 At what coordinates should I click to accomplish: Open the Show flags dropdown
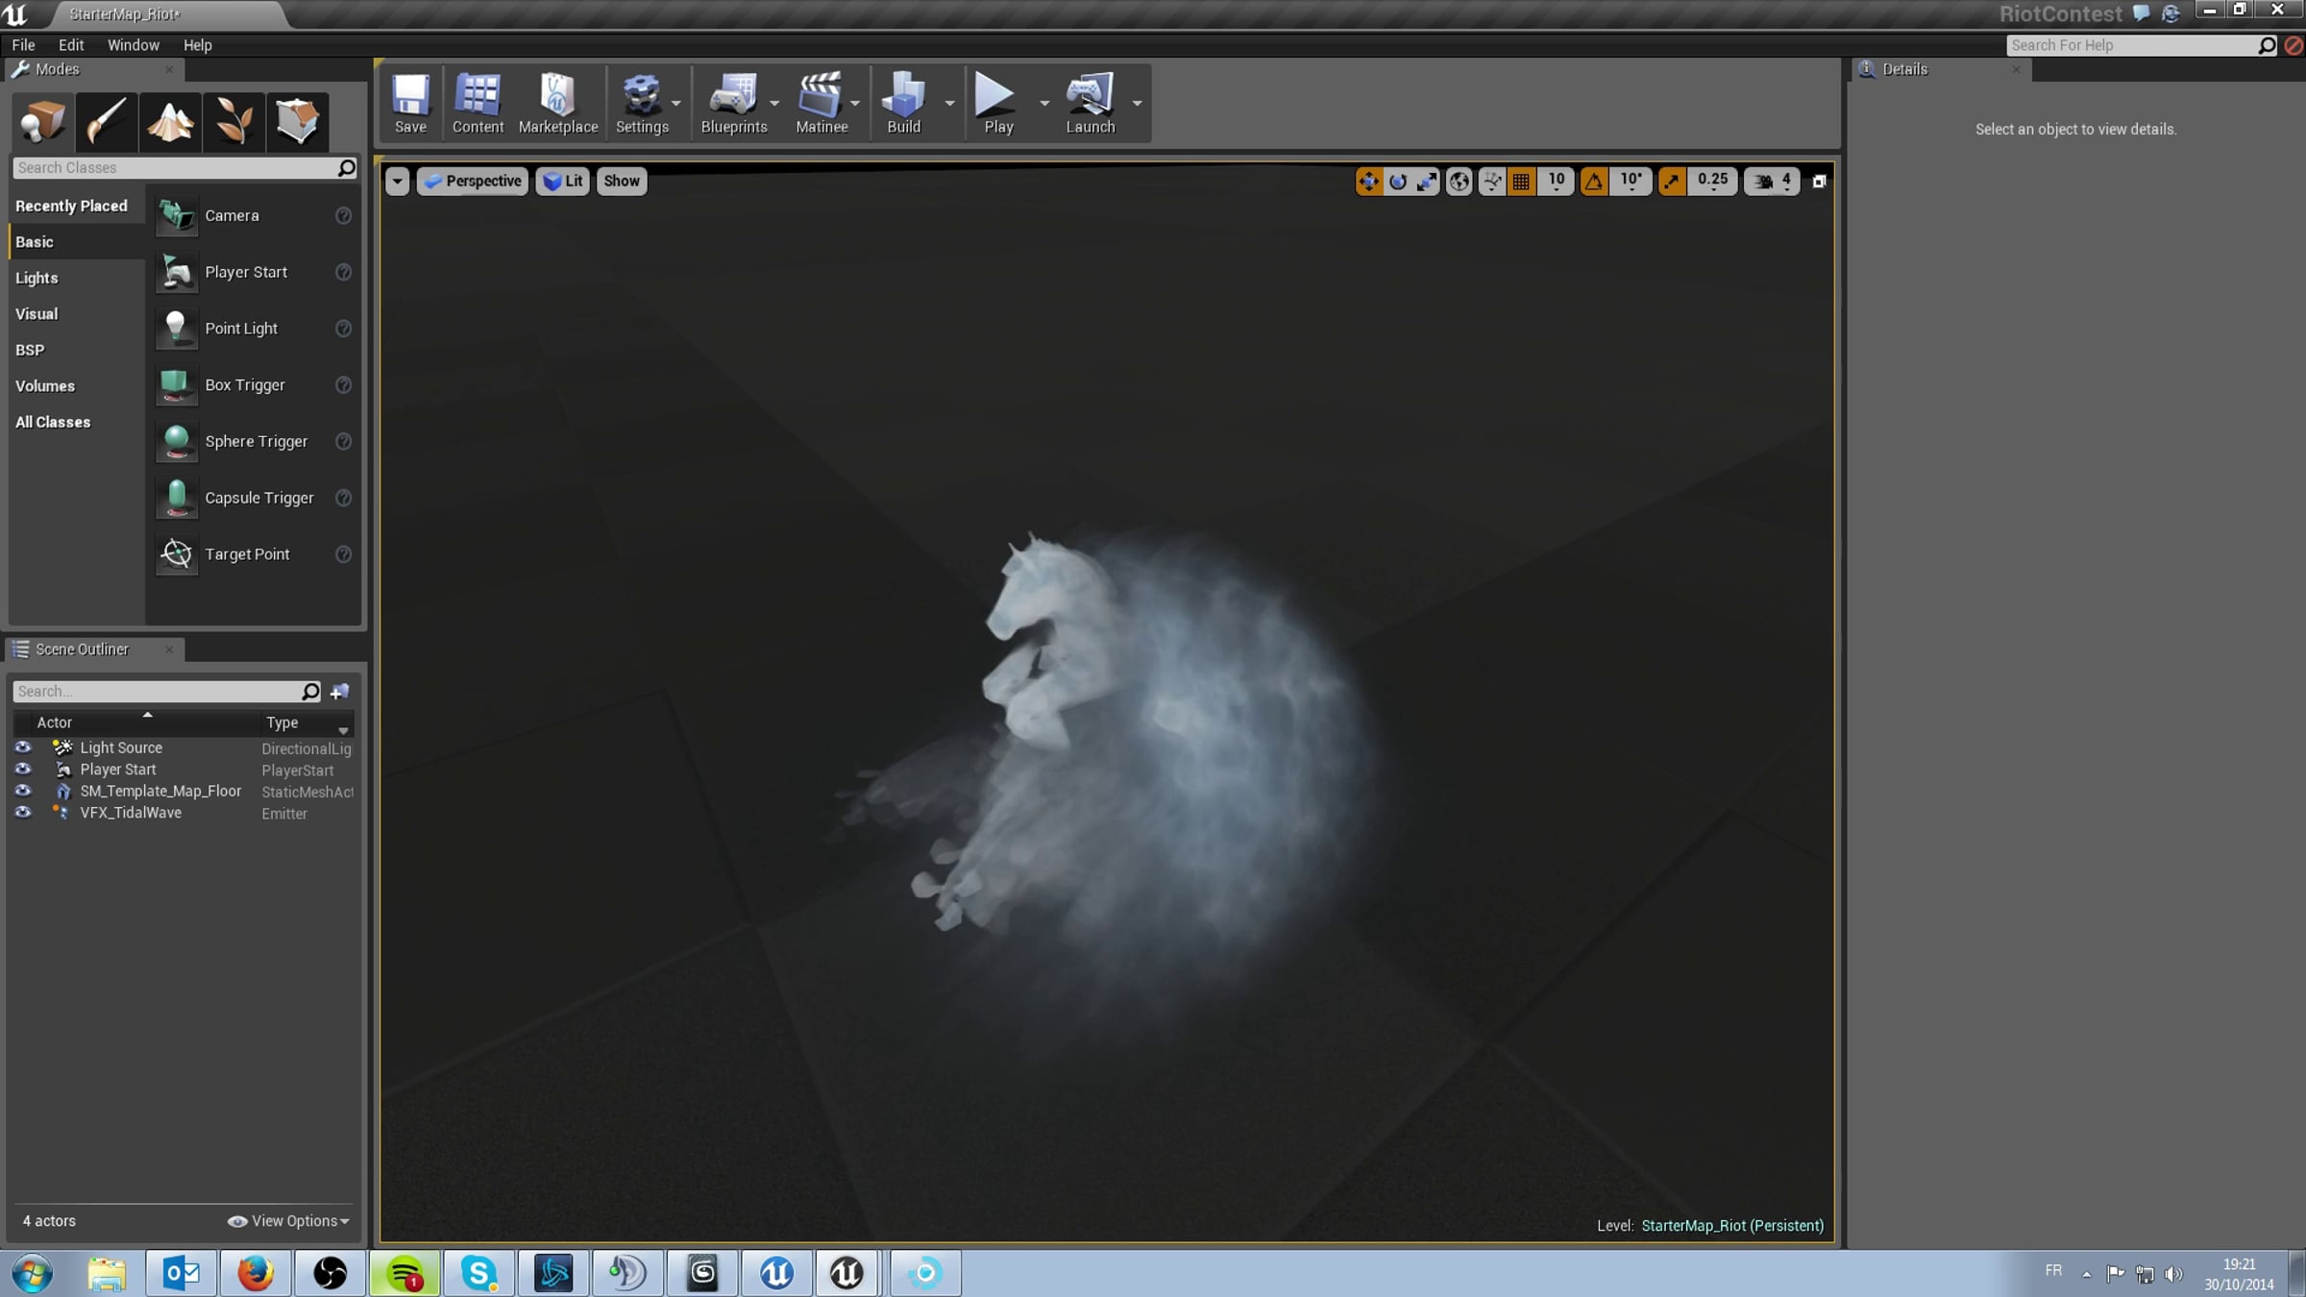click(x=622, y=181)
